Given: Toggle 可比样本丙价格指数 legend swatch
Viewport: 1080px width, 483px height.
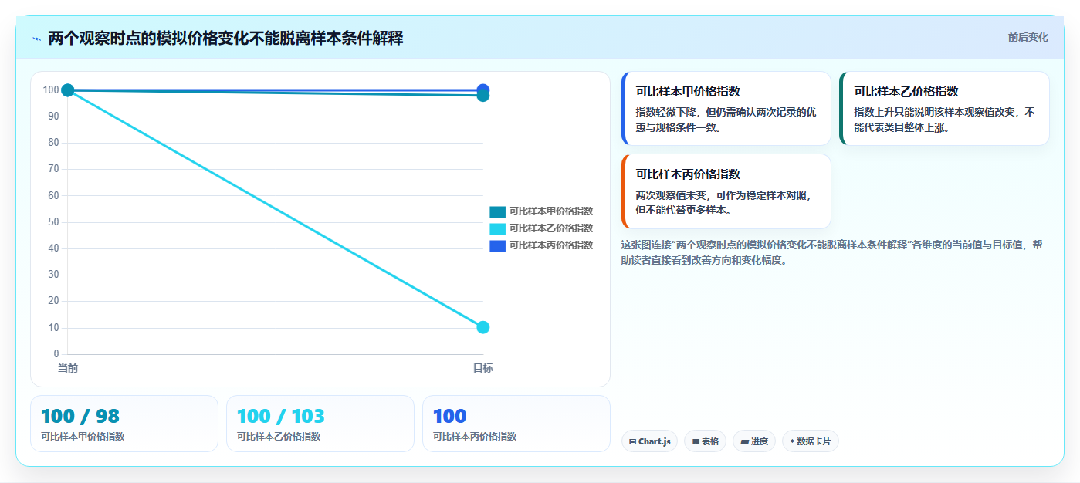Looking at the screenshot, I should [497, 245].
